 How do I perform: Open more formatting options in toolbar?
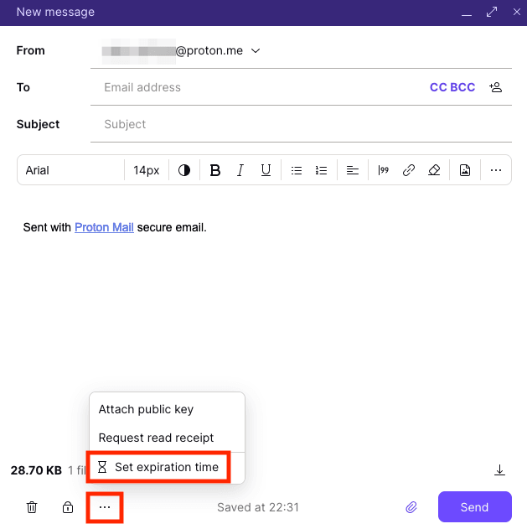tap(496, 170)
